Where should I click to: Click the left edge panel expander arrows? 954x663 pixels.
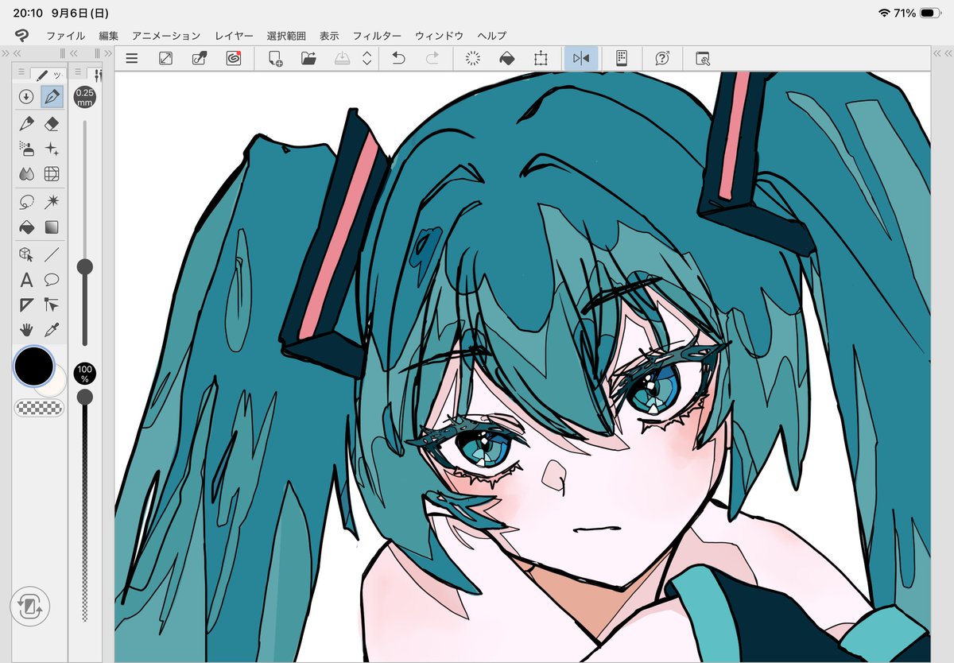pyautogui.click(x=5, y=53)
